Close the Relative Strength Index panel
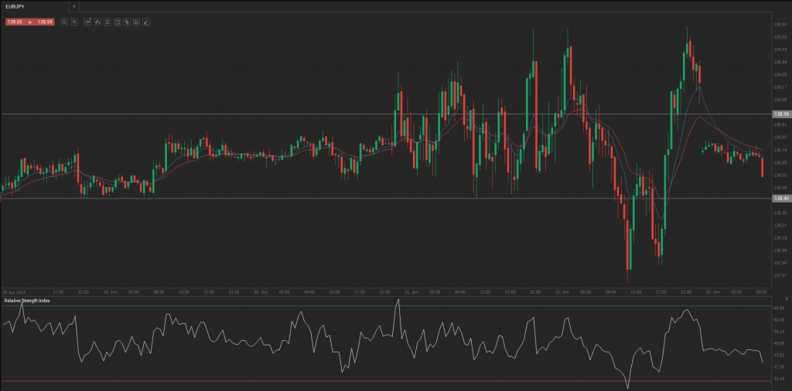The width and height of the screenshot is (792, 391). pos(787,299)
